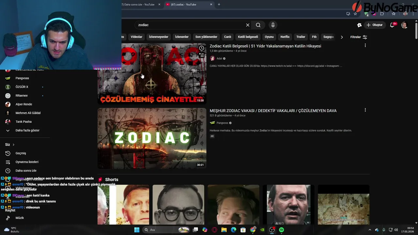Open the Short showing a map
The height and width of the screenshot is (235, 418).
click(x=344, y=205)
